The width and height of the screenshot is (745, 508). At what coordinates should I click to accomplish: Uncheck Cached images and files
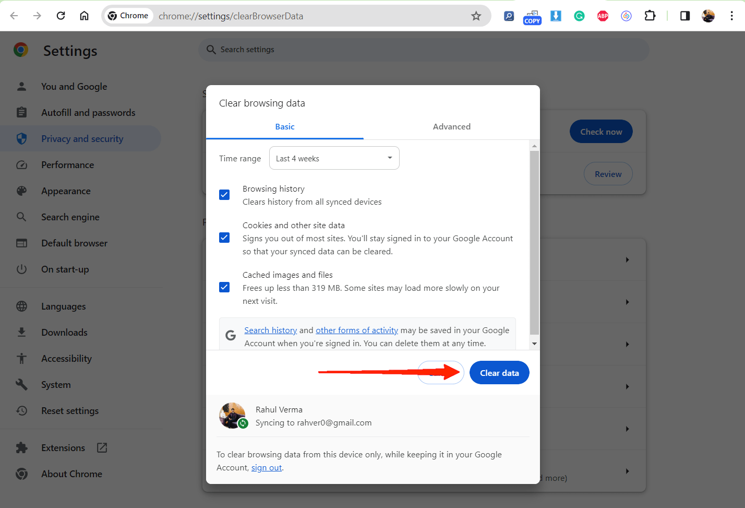(224, 287)
